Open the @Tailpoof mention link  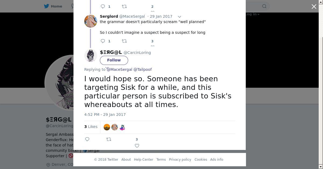click(x=142, y=69)
